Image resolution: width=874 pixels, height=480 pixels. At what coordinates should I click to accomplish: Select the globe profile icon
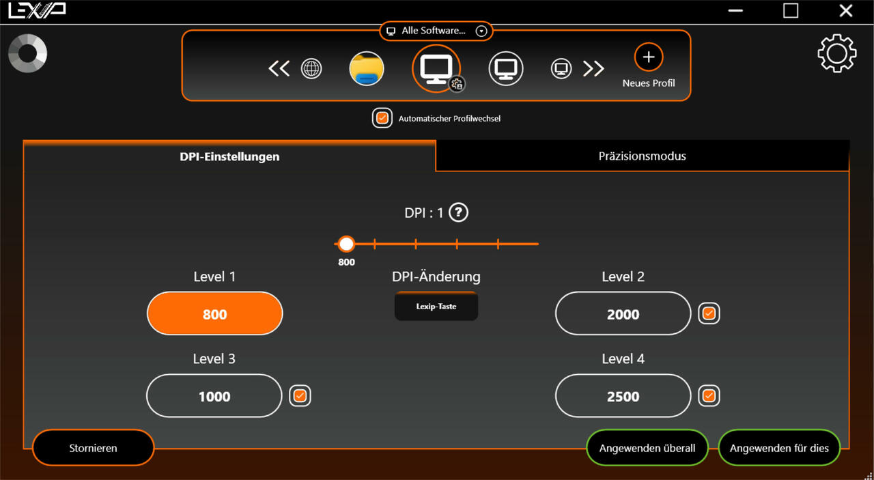pyautogui.click(x=311, y=68)
